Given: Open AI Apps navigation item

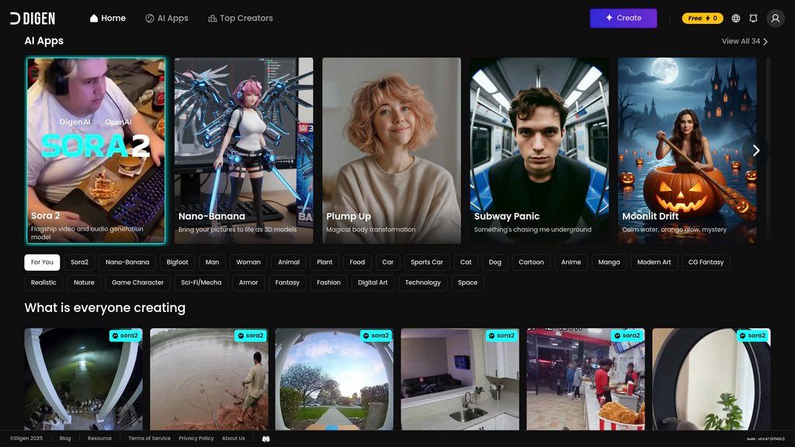Looking at the screenshot, I should [x=167, y=19].
